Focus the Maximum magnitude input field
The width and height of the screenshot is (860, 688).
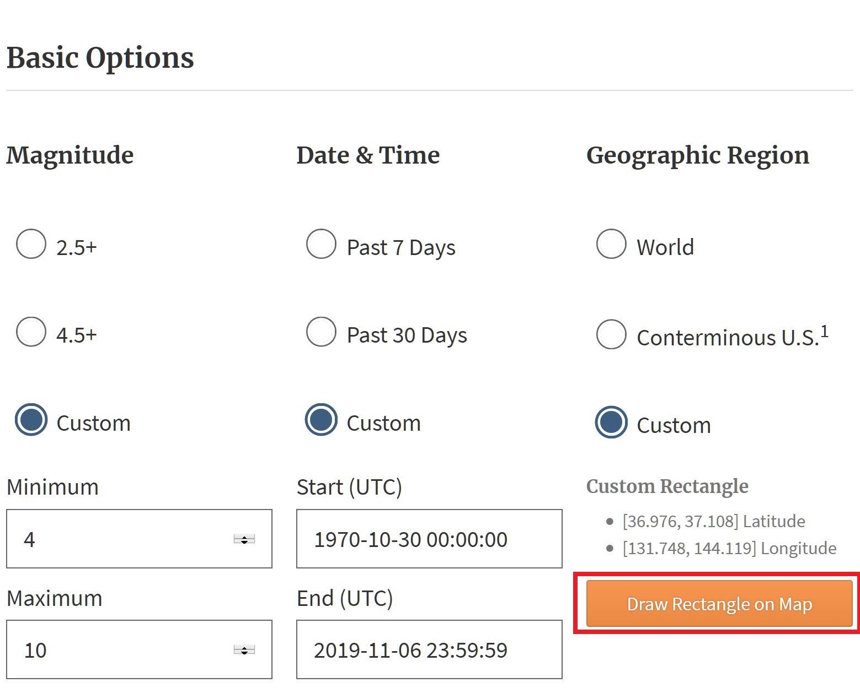[x=121, y=650]
